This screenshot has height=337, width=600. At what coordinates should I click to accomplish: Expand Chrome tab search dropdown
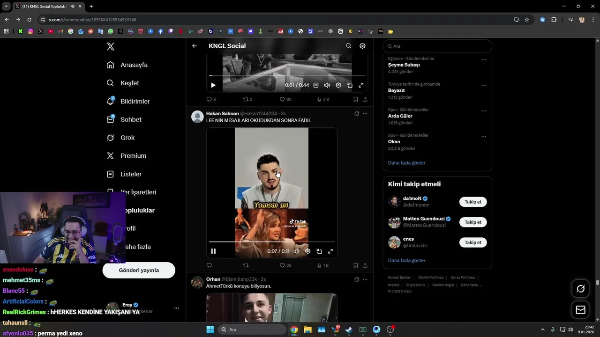(x=6, y=6)
